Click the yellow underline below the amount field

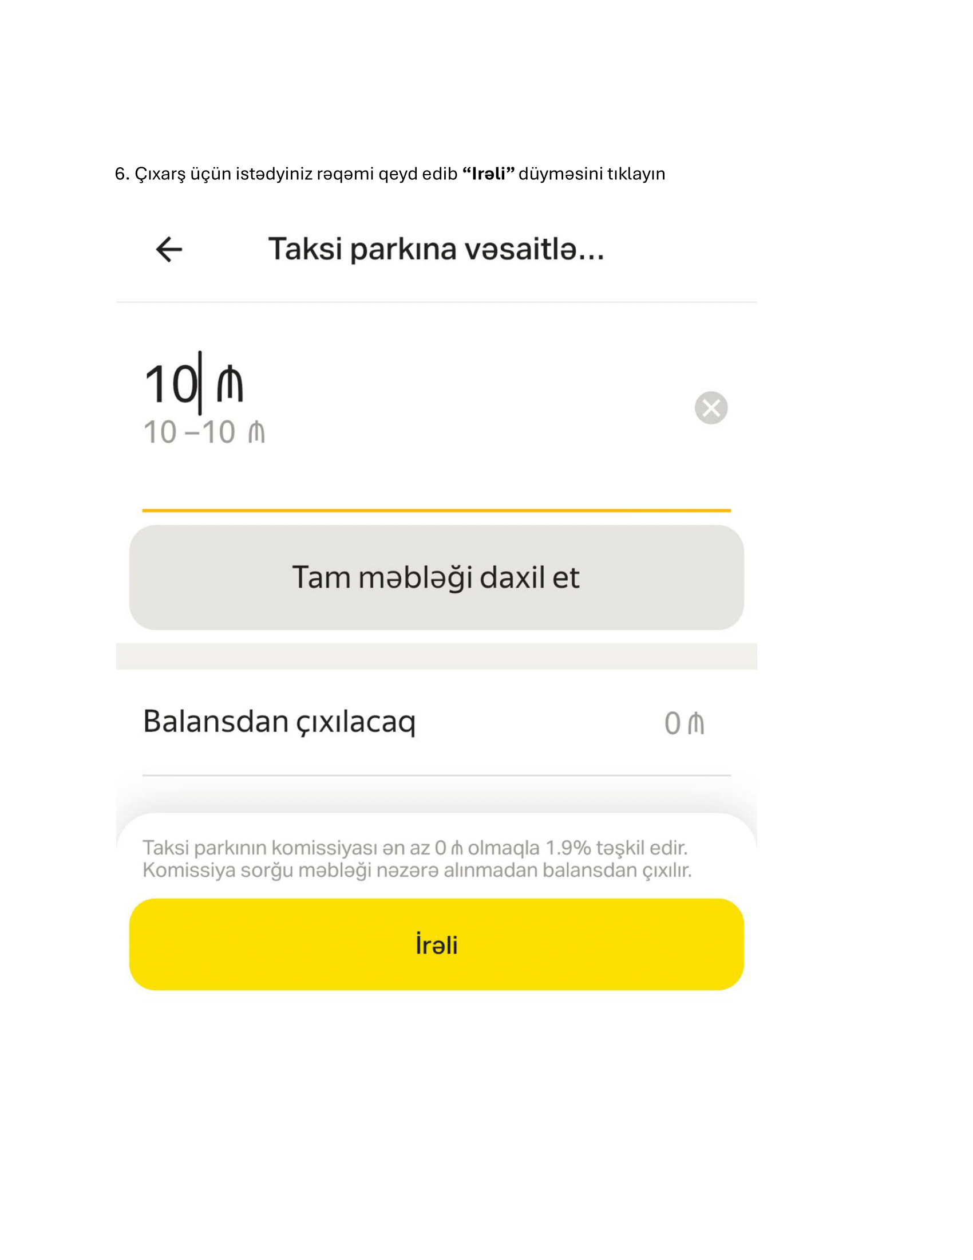pos(436,510)
